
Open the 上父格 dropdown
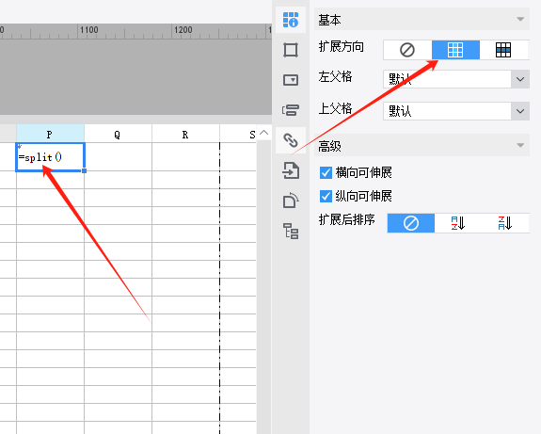(x=456, y=111)
